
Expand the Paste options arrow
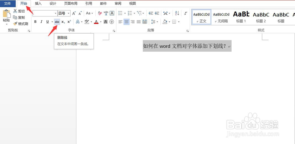[x=6, y=24]
